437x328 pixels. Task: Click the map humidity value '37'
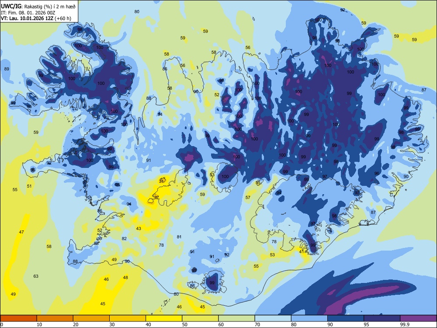(156, 197)
